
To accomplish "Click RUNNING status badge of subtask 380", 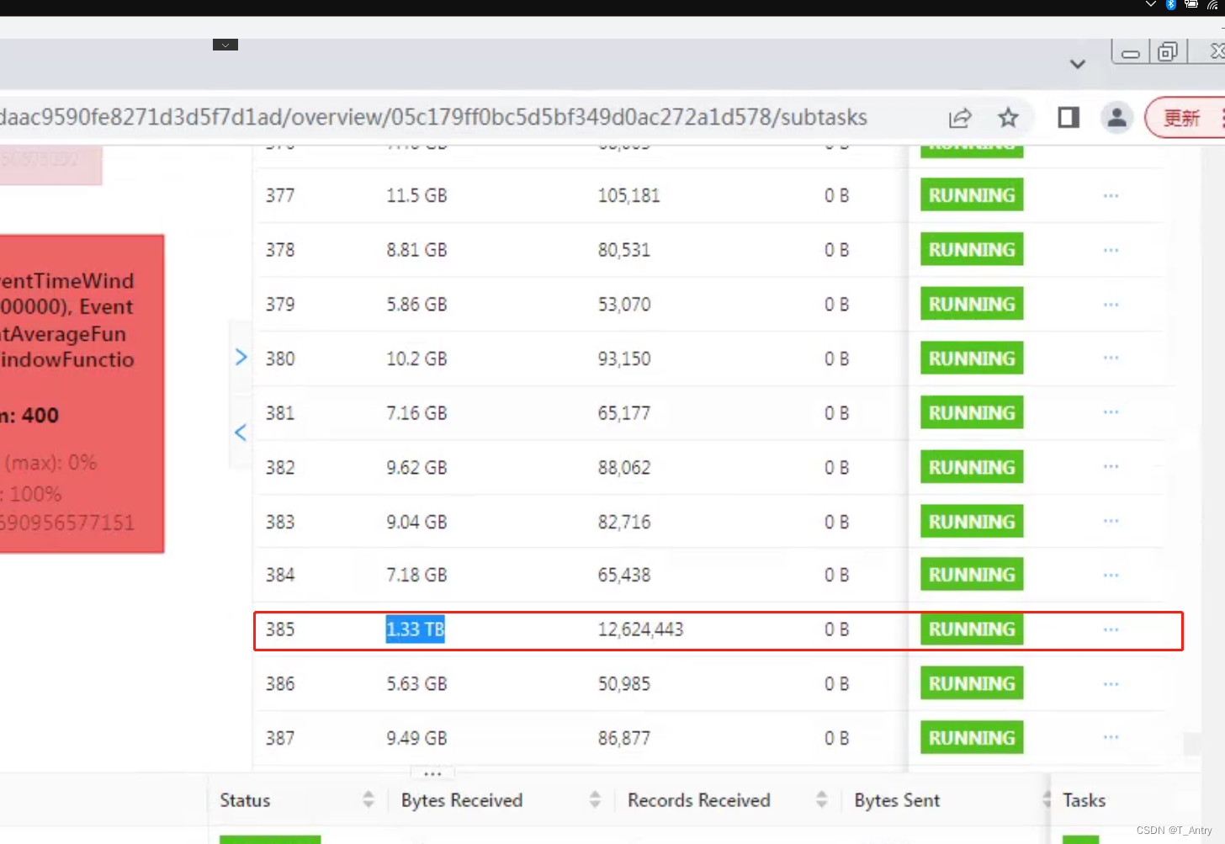I will point(972,358).
